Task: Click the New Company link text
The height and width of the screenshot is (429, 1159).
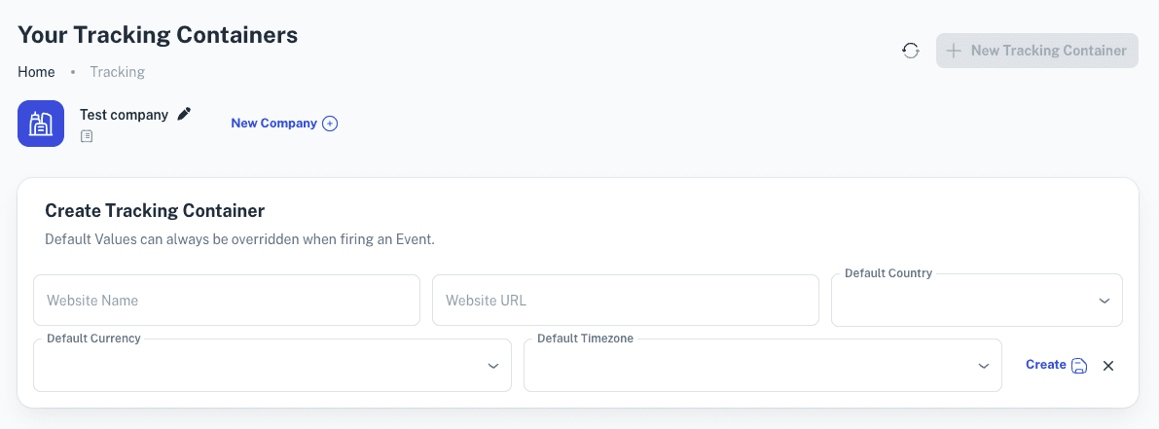Action: click(274, 124)
